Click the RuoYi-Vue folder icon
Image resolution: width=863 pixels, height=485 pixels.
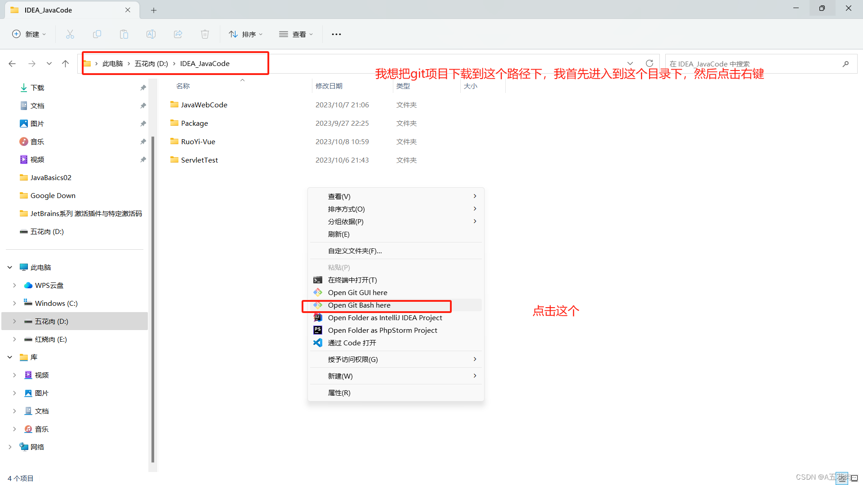click(174, 141)
